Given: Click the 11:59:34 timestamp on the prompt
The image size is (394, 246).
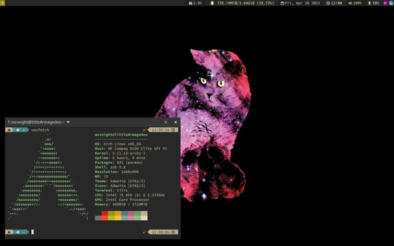Looking at the screenshot, I should 160,130.
